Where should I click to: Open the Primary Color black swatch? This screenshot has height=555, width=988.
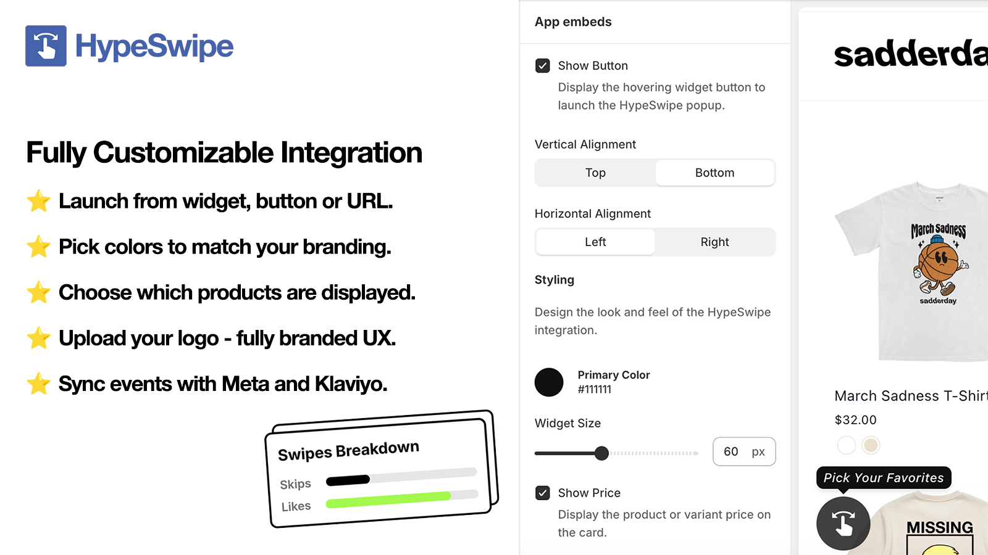click(x=549, y=382)
